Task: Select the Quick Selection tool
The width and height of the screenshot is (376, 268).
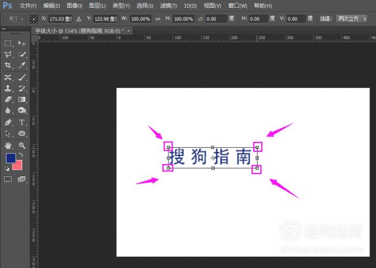Action: [x=22, y=54]
